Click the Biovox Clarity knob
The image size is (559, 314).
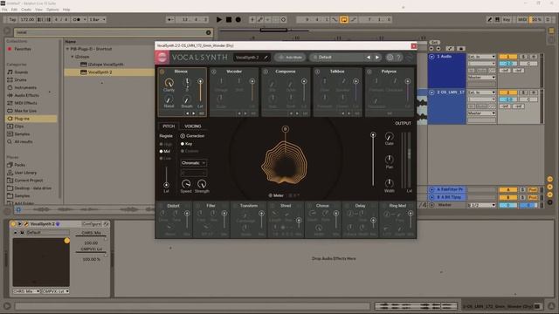click(x=169, y=83)
